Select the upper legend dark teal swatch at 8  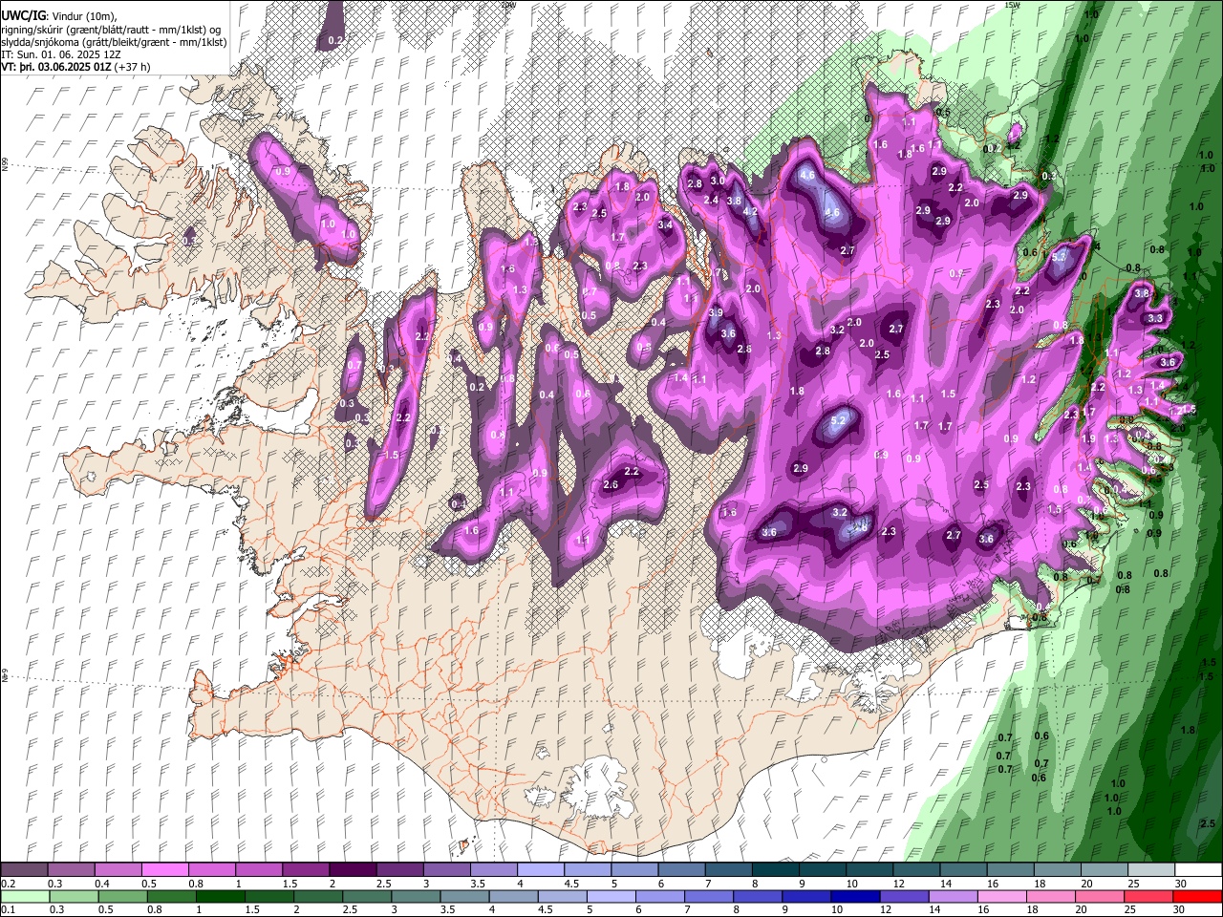(776, 869)
